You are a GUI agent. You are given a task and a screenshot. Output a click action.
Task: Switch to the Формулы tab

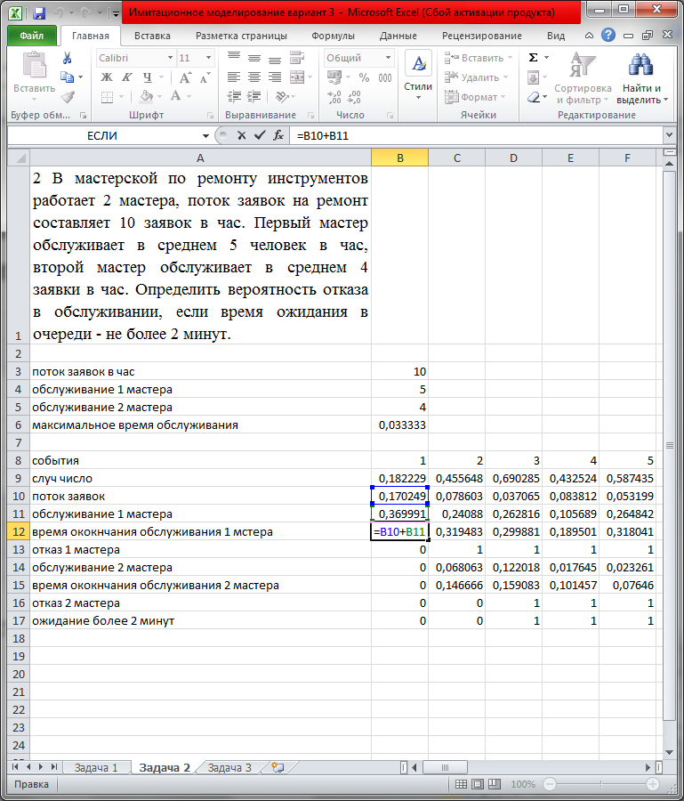[x=333, y=36]
